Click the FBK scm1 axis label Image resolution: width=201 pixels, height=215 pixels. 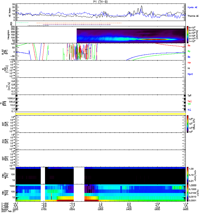tap(5, 193)
